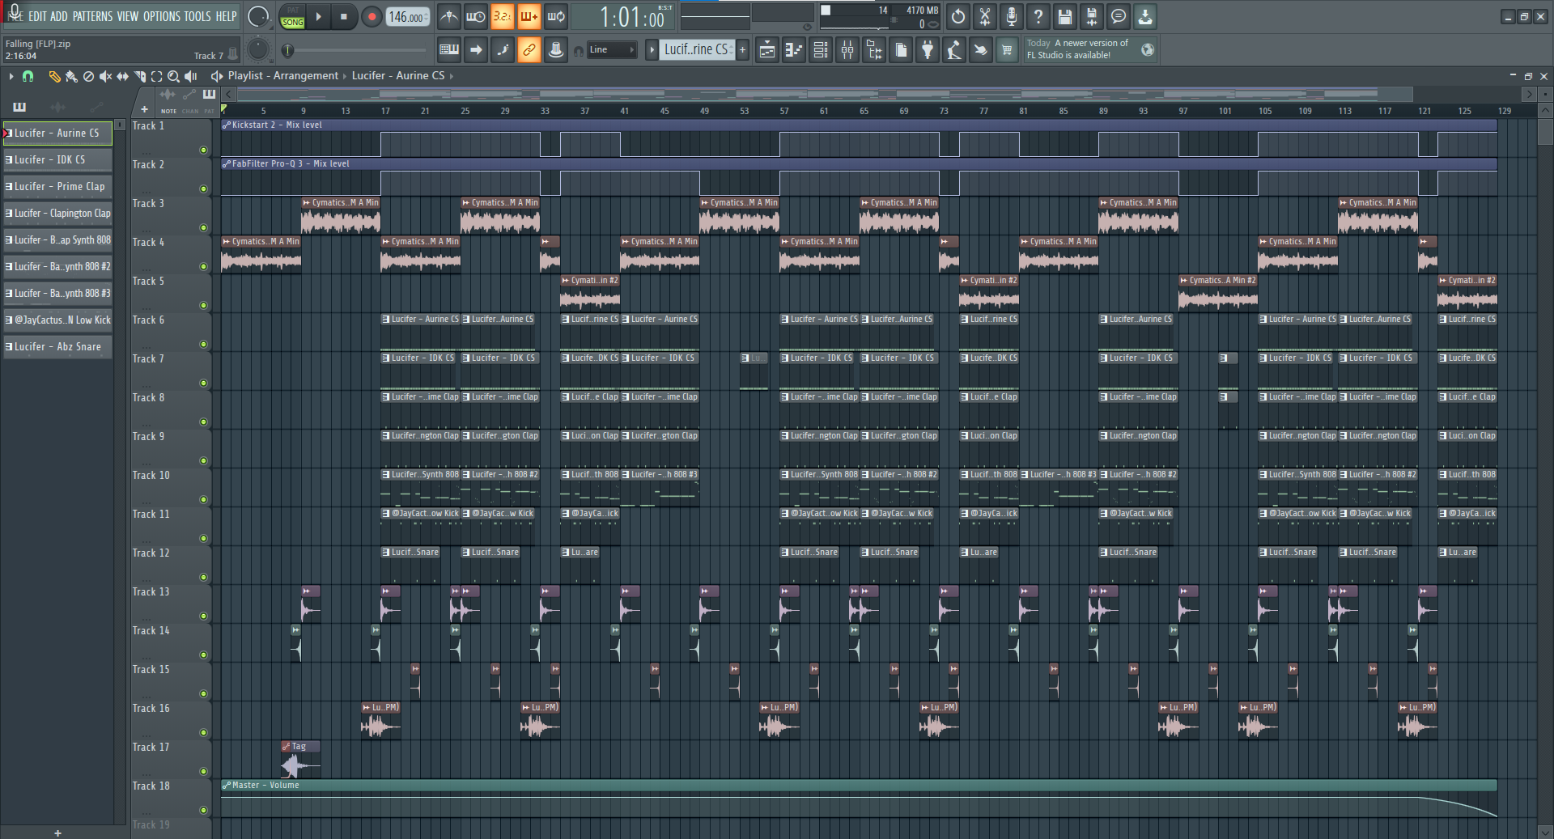
Task: Select the Slip tool
Action: click(122, 76)
